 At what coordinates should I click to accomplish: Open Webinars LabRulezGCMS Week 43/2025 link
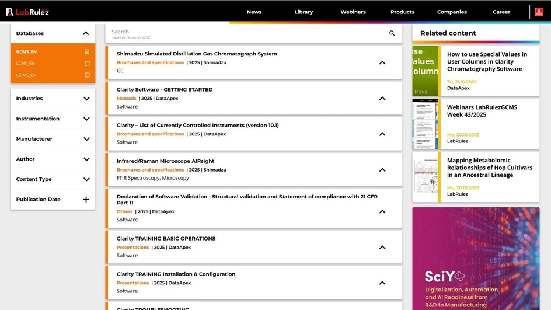click(x=482, y=111)
